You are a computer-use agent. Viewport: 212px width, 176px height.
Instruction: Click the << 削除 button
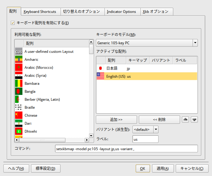[159, 119]
